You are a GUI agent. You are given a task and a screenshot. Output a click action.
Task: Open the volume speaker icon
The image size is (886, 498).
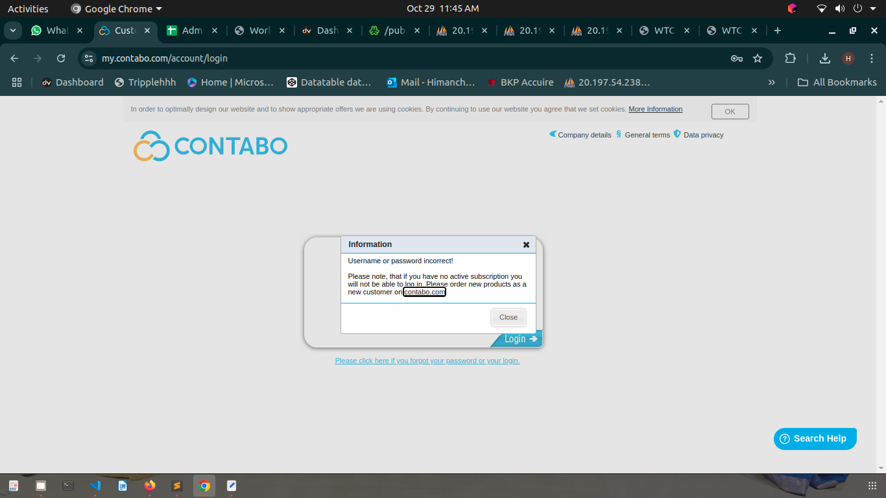[839, 8]
